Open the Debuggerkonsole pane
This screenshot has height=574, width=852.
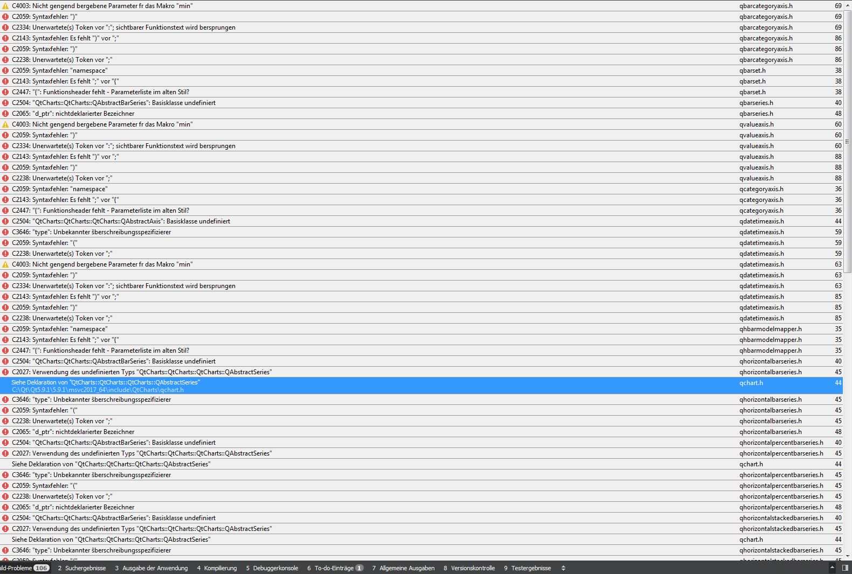(x=272, y=568)
